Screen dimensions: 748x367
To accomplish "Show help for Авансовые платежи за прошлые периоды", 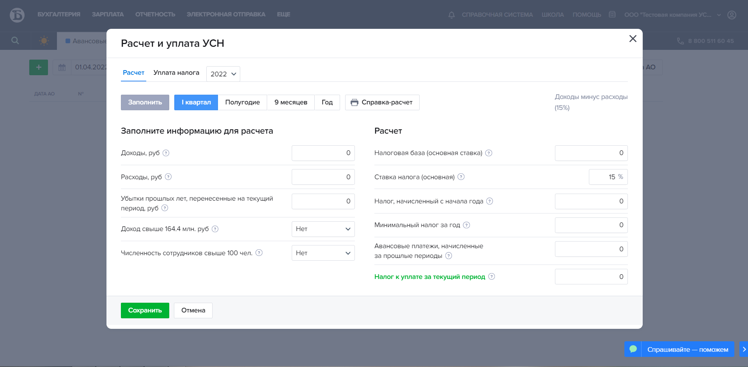I will pyautogui.click(x=448, y=256).
